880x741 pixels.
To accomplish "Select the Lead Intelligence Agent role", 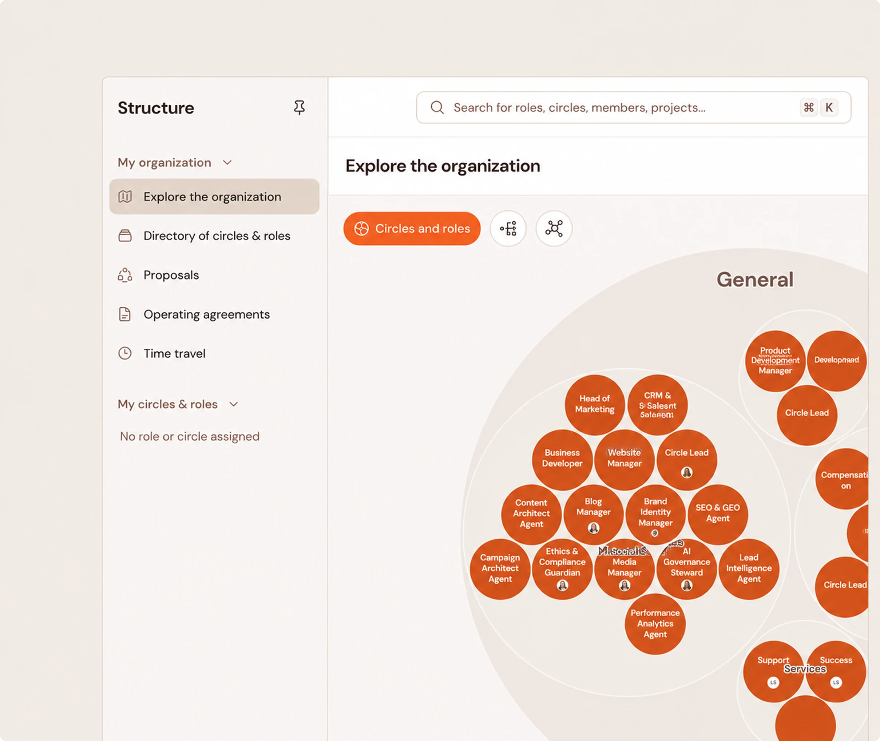I will point(749,569).
